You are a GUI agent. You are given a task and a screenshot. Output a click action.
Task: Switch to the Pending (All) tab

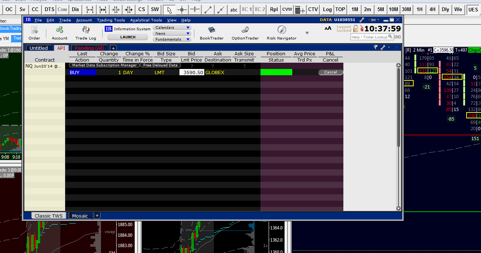pyautogui.click(x=90, y=48)
